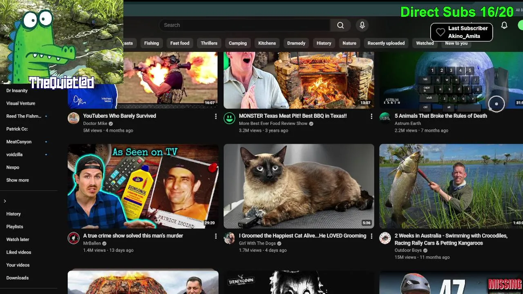
Task: Open Astrum Earth channel avatar
Action: click(385, 118)
